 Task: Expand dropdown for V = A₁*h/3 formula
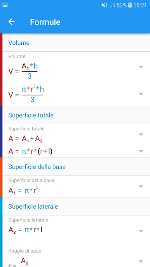pyautogui.click(x=141, y=67)
